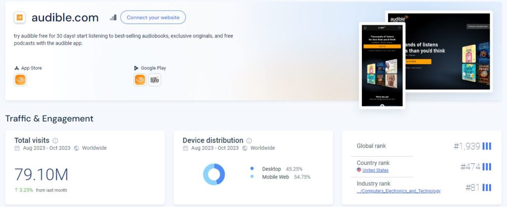Click the Total visits card title
The height and width of the screenshot is (207, 507).
[x=32, y=141]
